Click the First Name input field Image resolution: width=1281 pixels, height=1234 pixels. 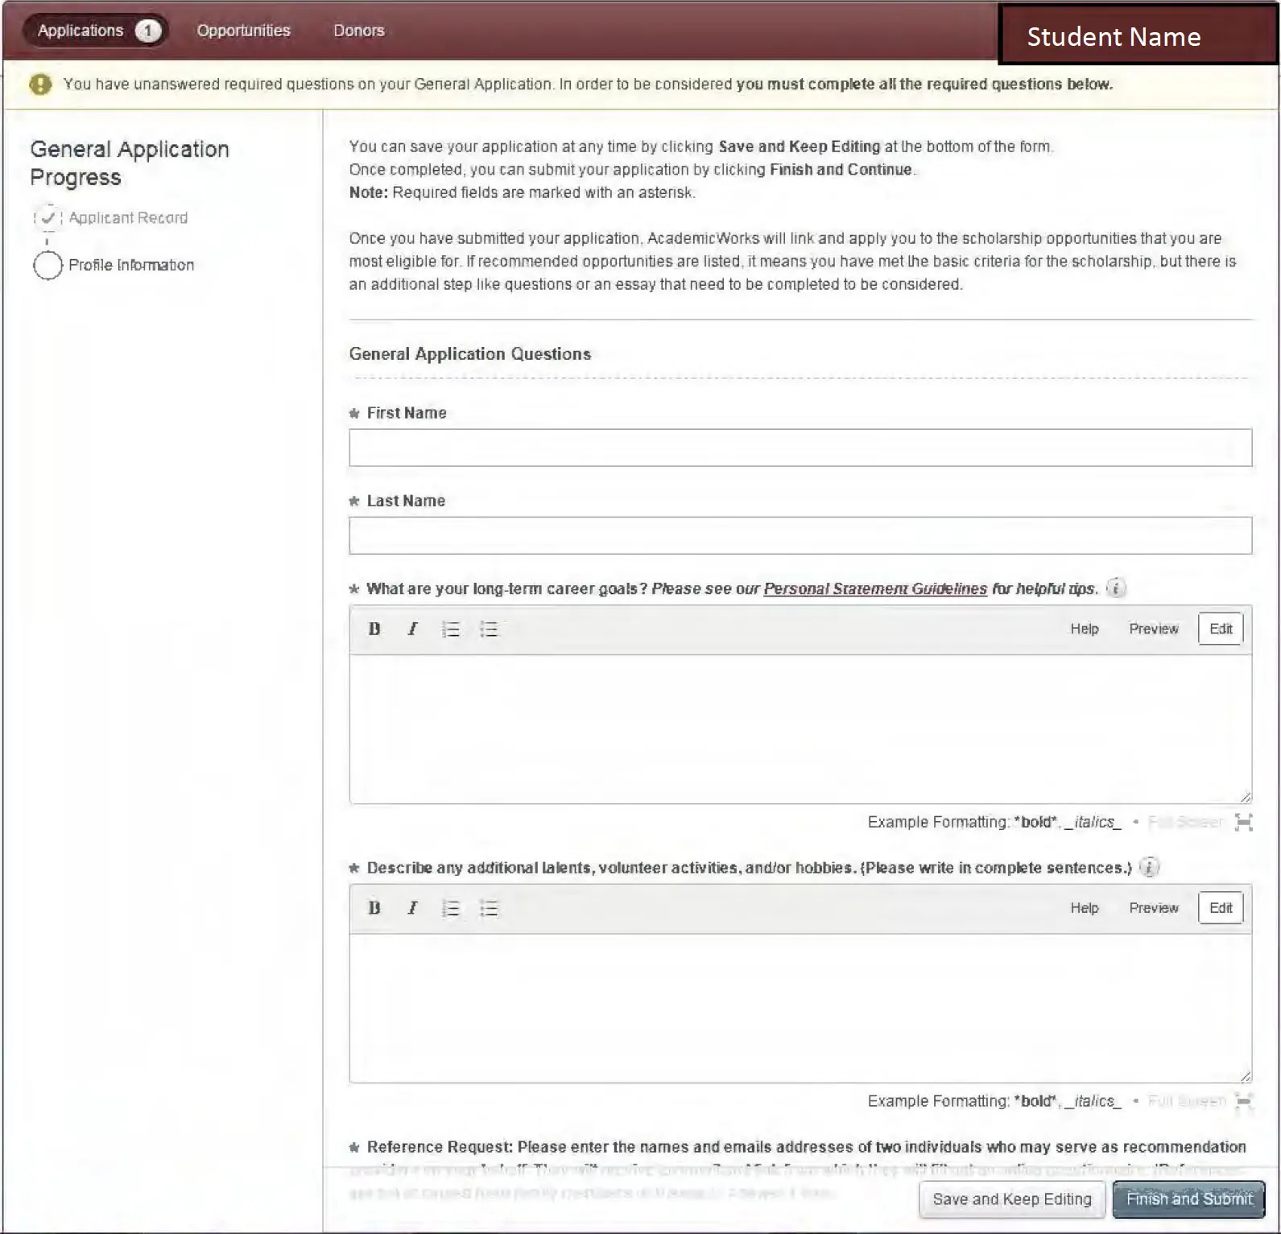pyautogui.click(x=800, y=448)
